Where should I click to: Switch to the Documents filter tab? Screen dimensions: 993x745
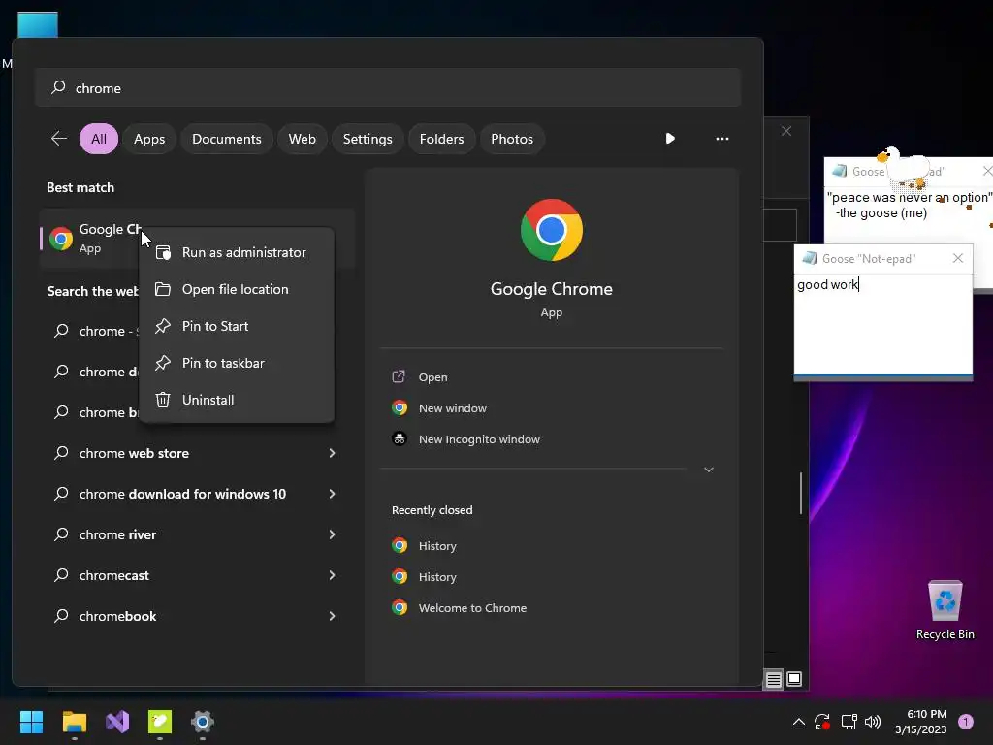(x=227, y=139)
